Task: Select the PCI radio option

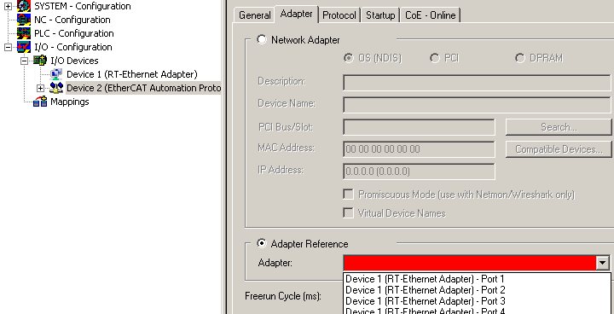Action: point(435,58)
